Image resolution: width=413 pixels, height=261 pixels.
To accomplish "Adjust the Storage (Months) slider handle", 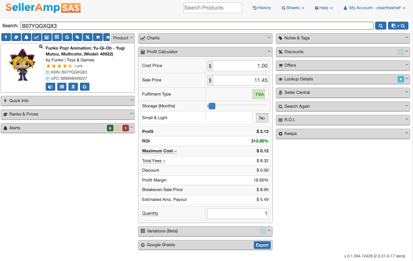I will pos(212,106).
